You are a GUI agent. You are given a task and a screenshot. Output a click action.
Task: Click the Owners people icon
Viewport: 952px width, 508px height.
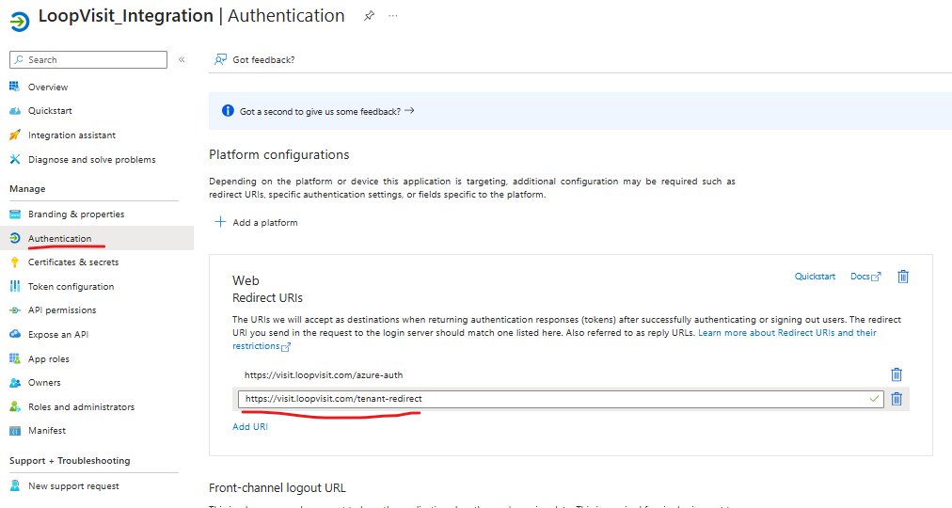(x=14, y=382)
